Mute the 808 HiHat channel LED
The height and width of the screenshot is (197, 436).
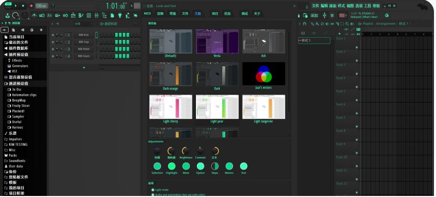(53, 49)
